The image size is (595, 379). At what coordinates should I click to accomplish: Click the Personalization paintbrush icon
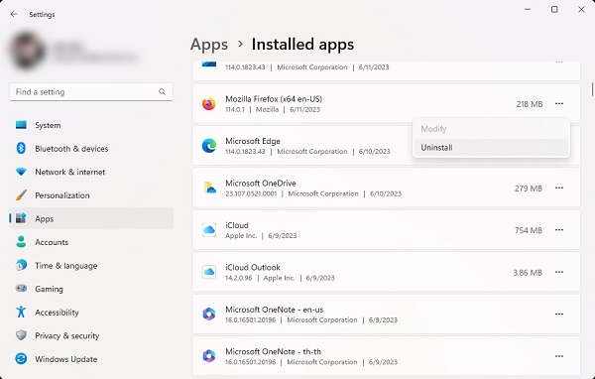coord(21,195)
